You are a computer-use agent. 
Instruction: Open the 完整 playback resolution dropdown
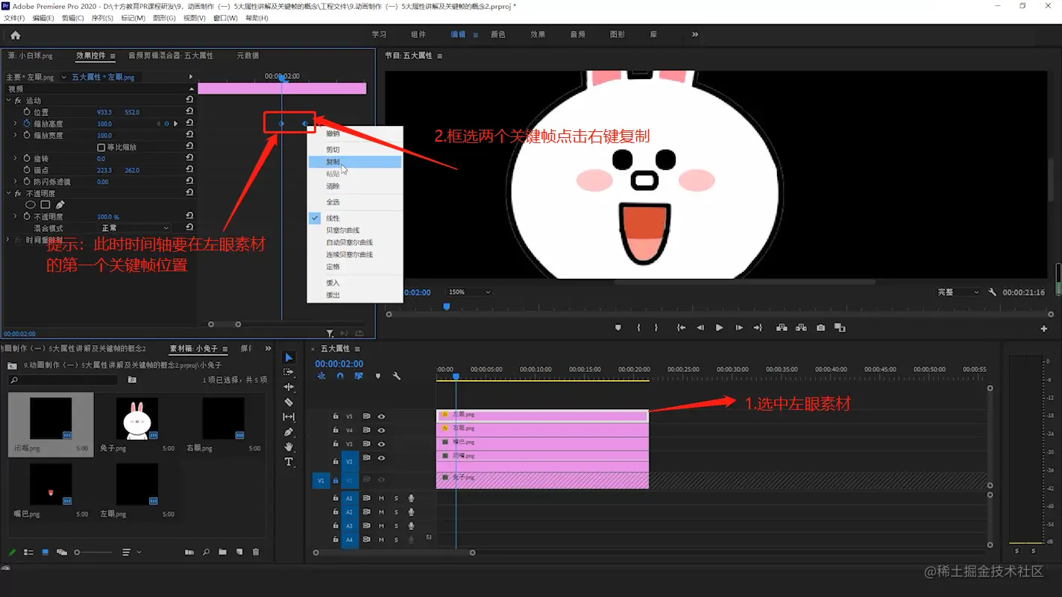(x=957, y=292)
